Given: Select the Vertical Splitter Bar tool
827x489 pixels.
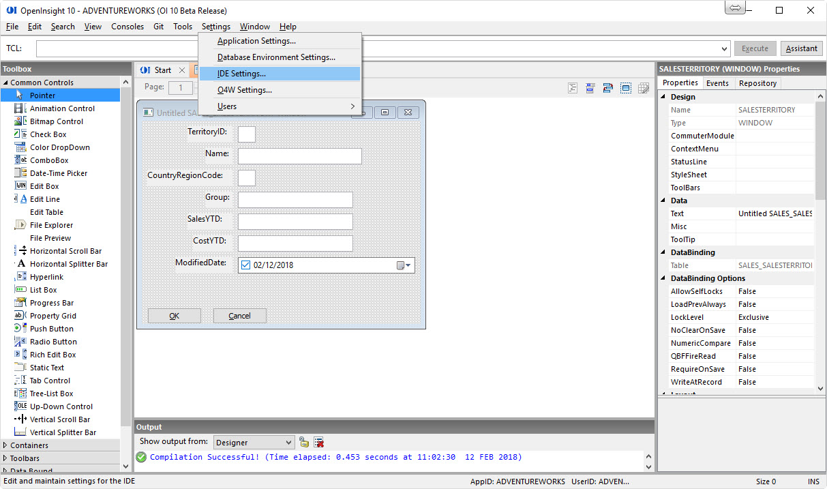Looking at the screenshot, I should tap(60, 432).
